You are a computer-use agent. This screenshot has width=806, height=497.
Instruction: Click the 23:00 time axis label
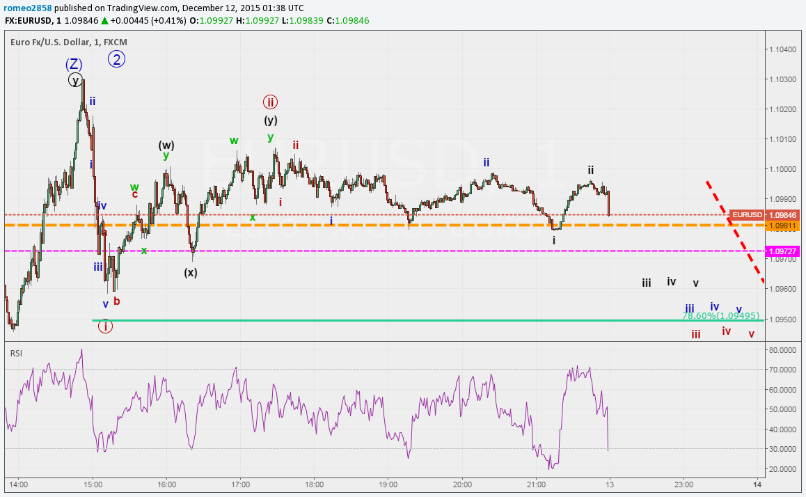(683, 484)
